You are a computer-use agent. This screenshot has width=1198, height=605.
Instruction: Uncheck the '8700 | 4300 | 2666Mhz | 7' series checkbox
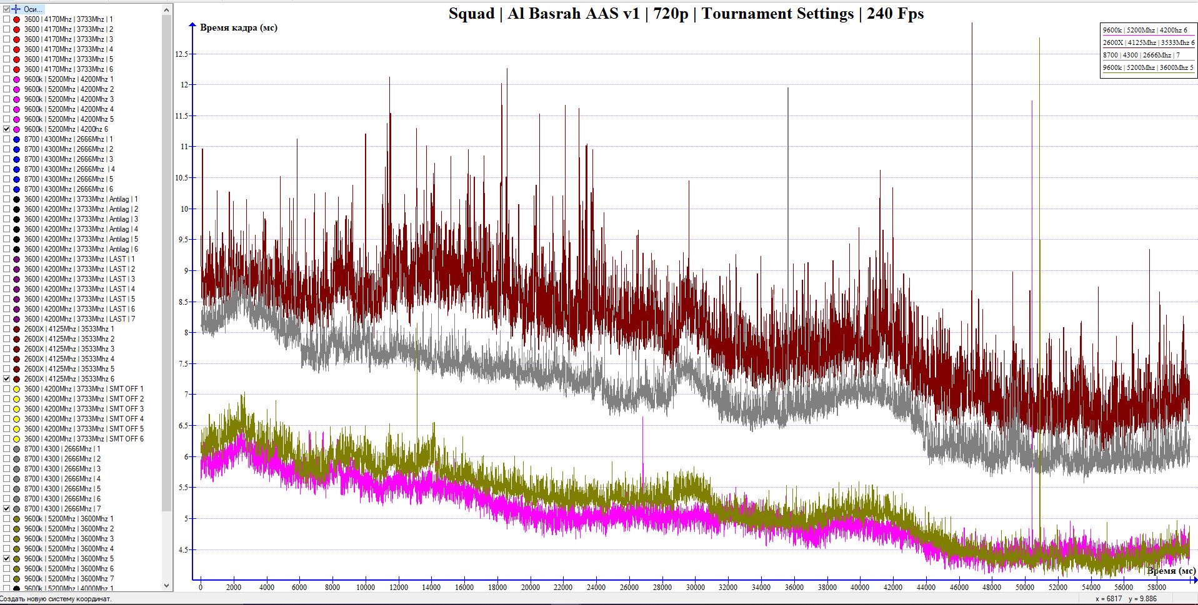point(6,509)
